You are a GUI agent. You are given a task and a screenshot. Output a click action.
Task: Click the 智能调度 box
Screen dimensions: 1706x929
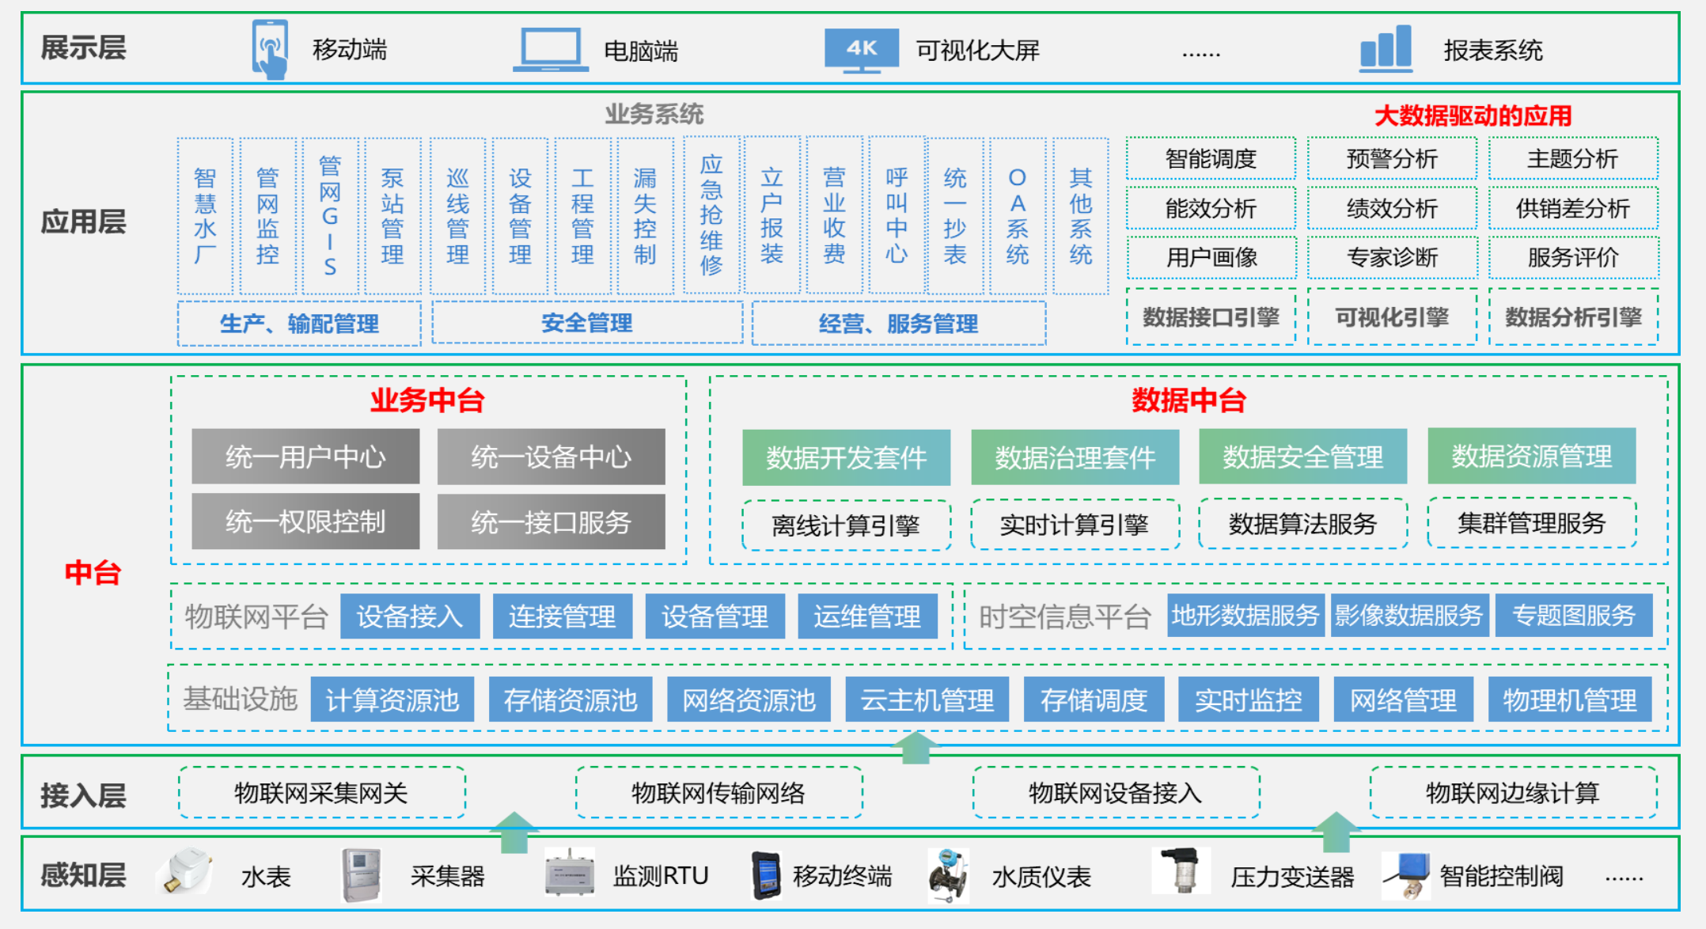click(1211, 158)
